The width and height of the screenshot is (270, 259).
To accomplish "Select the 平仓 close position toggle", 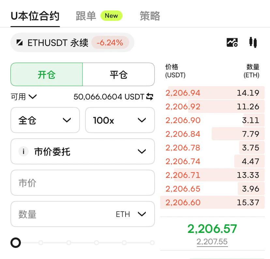I will pos(118,74).
